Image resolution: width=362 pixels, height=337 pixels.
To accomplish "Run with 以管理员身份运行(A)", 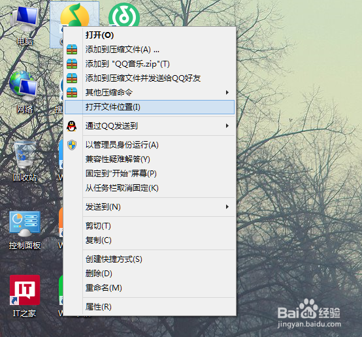I will [x=150, y=145].
